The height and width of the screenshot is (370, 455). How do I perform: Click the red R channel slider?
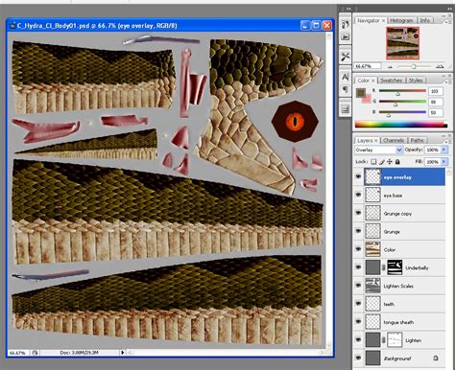[x=402, y=91]
